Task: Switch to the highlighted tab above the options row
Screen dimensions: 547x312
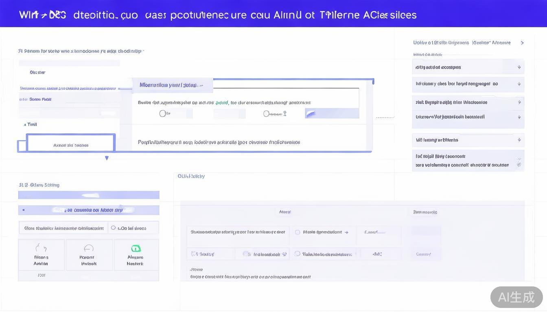Action: (172, 85)
